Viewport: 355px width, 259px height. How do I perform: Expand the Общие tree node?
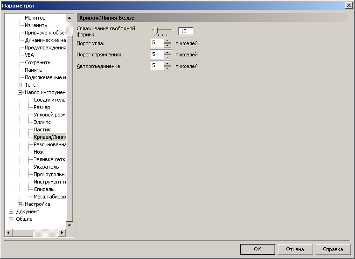pos(11,219)
